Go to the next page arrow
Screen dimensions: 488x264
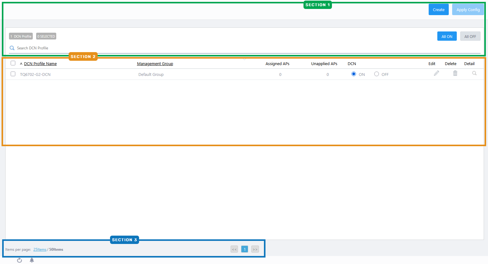(x=255, y=249)
